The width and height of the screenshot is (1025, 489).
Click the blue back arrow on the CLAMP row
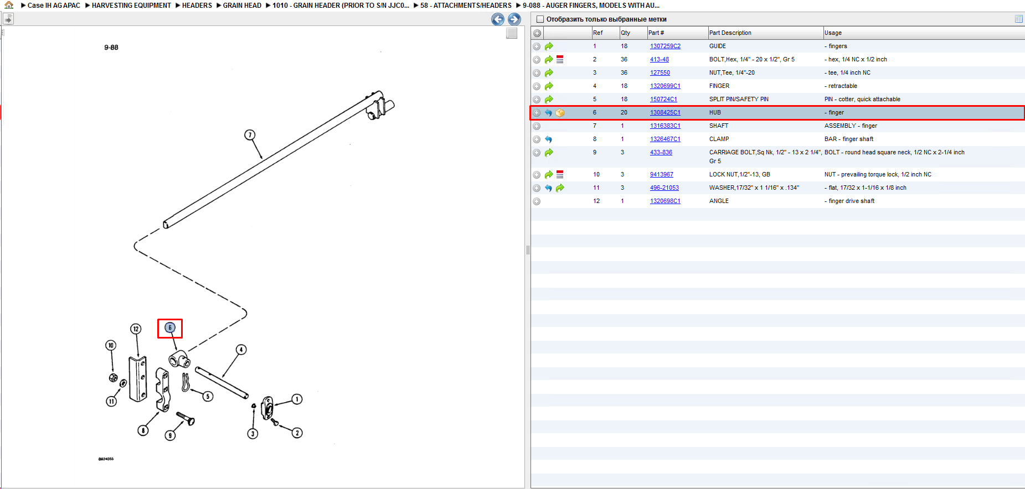click(x=548, y=139)
